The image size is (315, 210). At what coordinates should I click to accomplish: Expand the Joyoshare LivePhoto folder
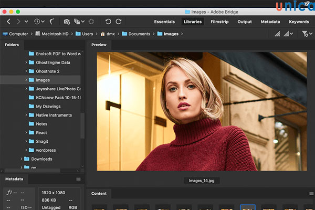point(26,89)
